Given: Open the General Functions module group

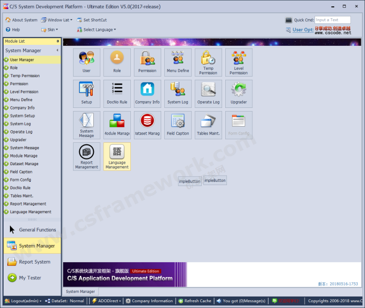Looking at the screenshot, I should [x=37, y=230].
